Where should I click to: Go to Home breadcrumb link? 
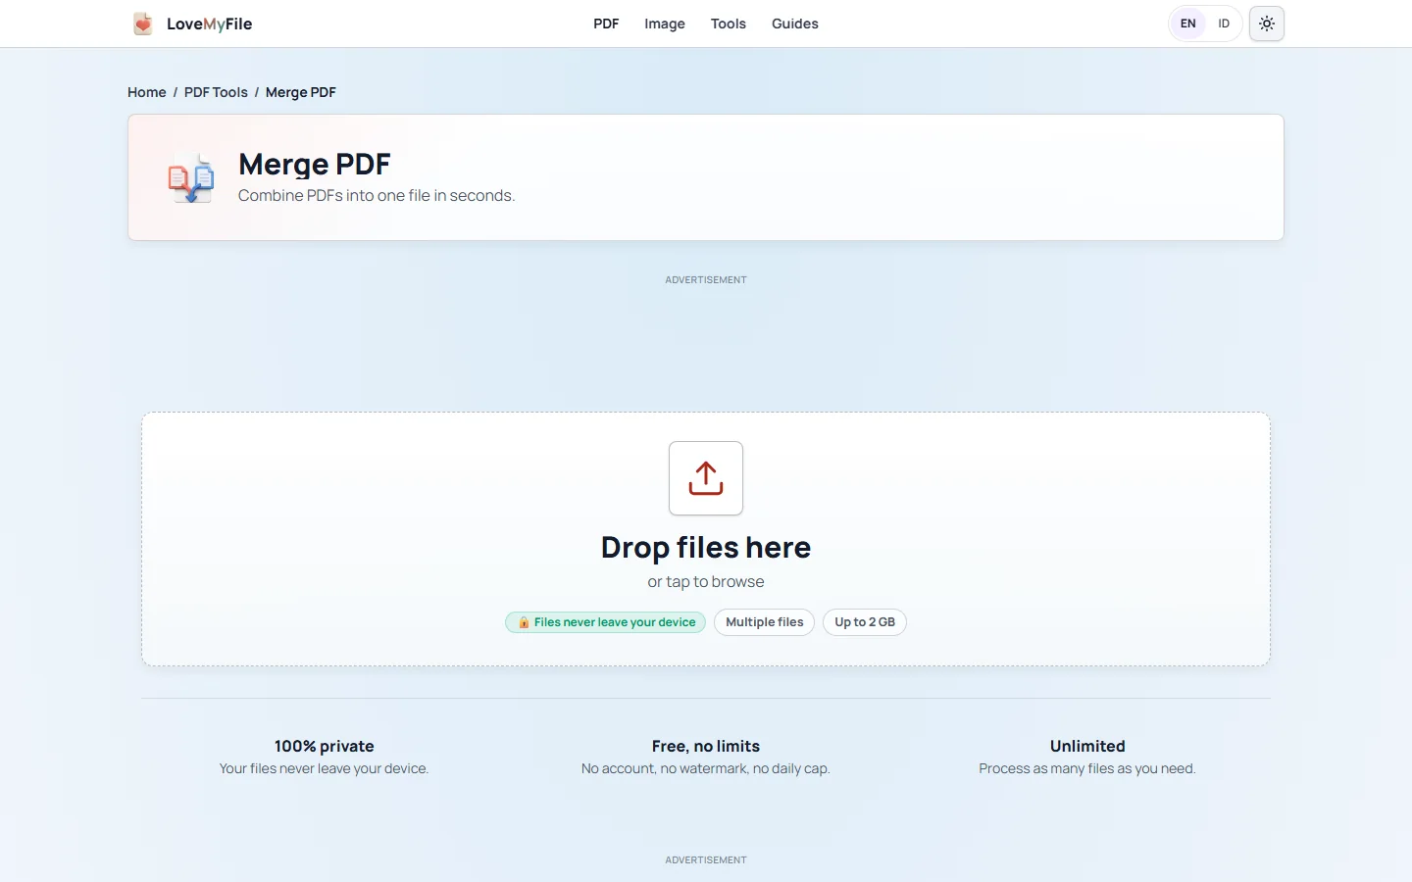(x=147, y=92)
